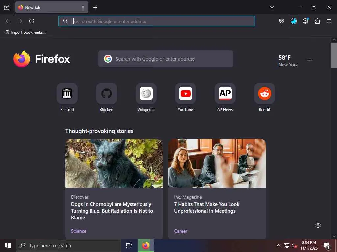Open the blue circular extension icon

(x=293, y=21)
